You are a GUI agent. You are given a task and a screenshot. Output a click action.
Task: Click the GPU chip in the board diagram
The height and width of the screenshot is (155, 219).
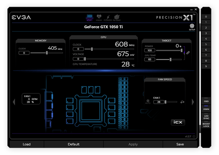coord(91,111)
